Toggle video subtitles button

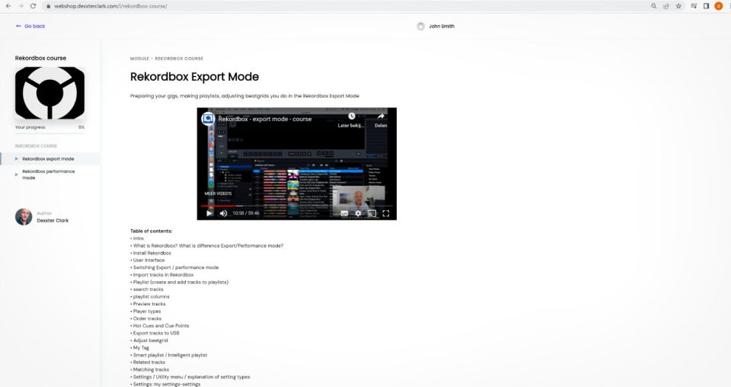click(x=344, y=213)
